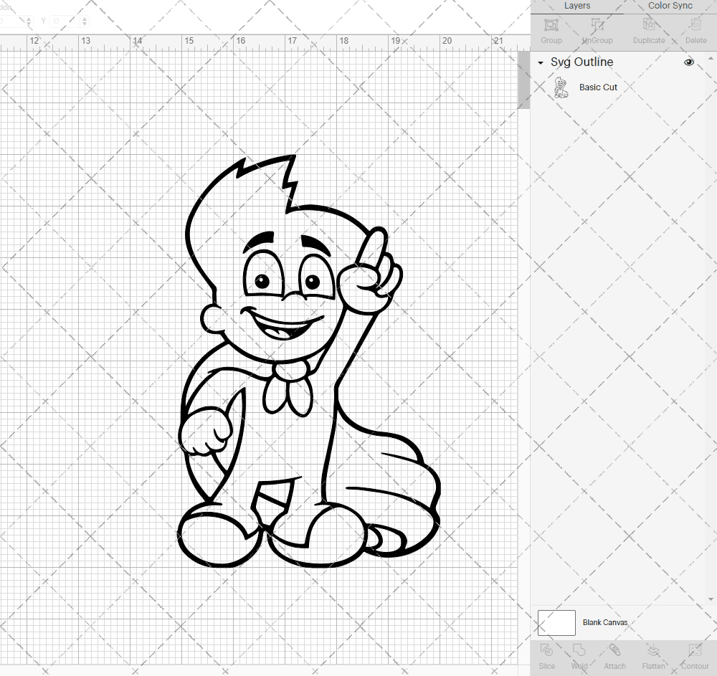Open the Layers tab

click(576, 6)
